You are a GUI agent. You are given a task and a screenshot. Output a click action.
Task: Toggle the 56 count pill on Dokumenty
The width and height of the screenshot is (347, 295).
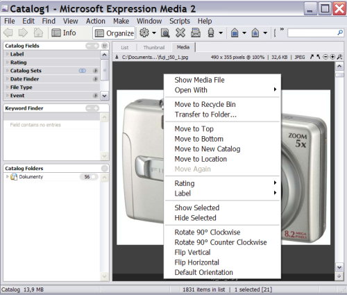coord(89,177)
